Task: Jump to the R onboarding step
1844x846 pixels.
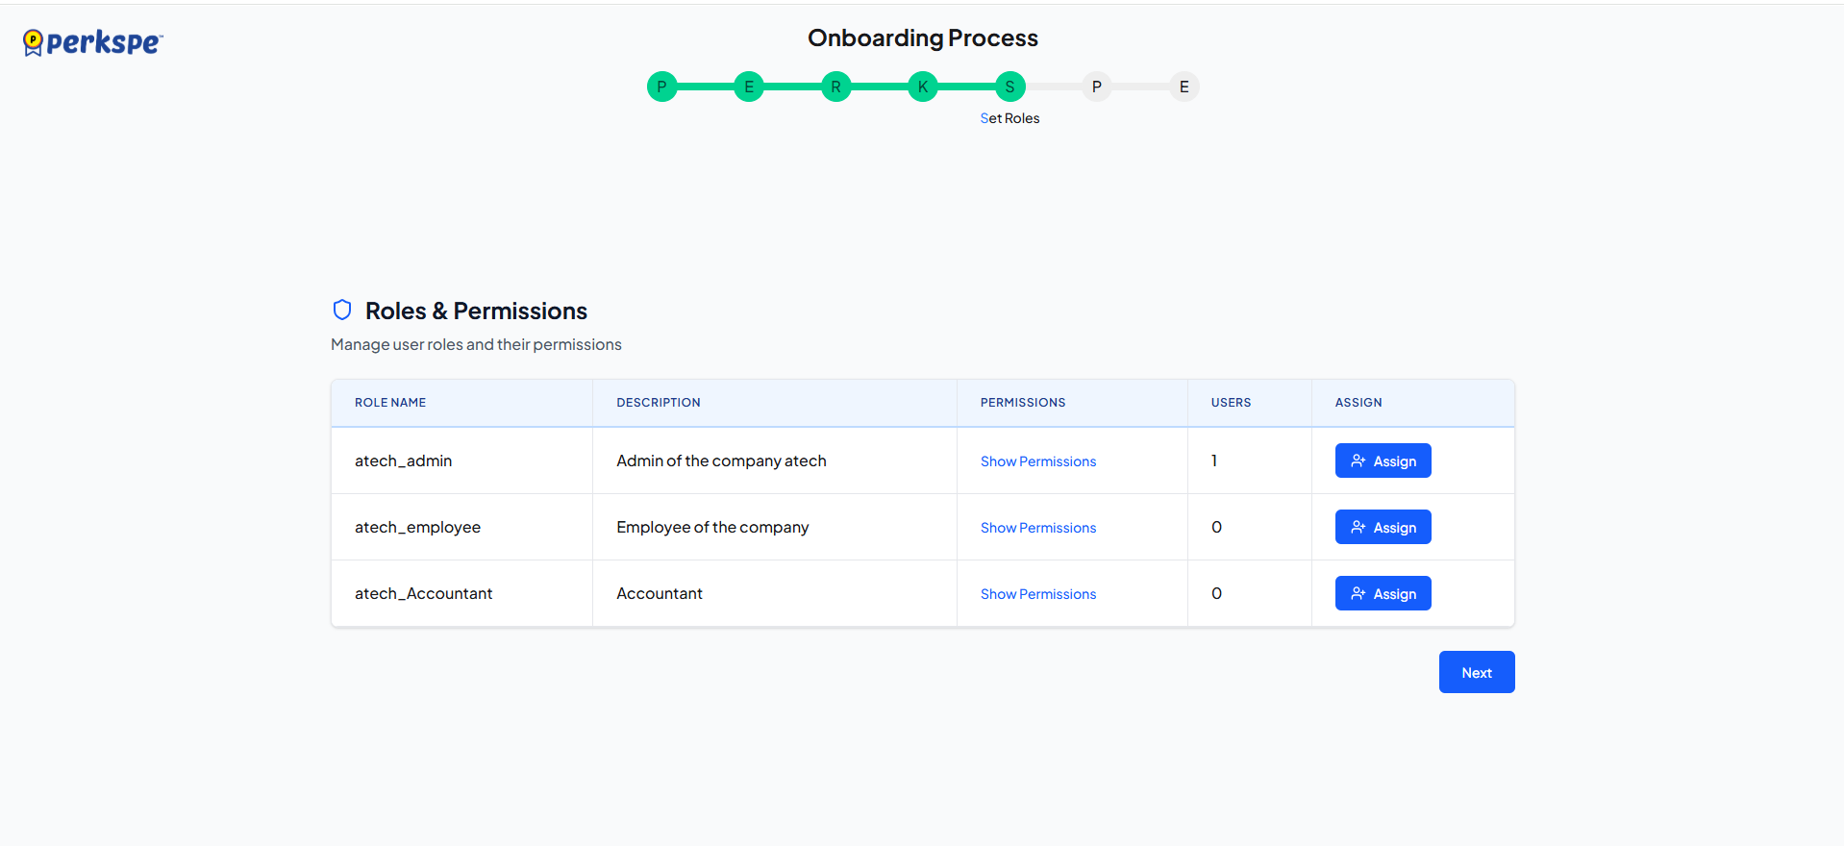Action: coord(835,87)
